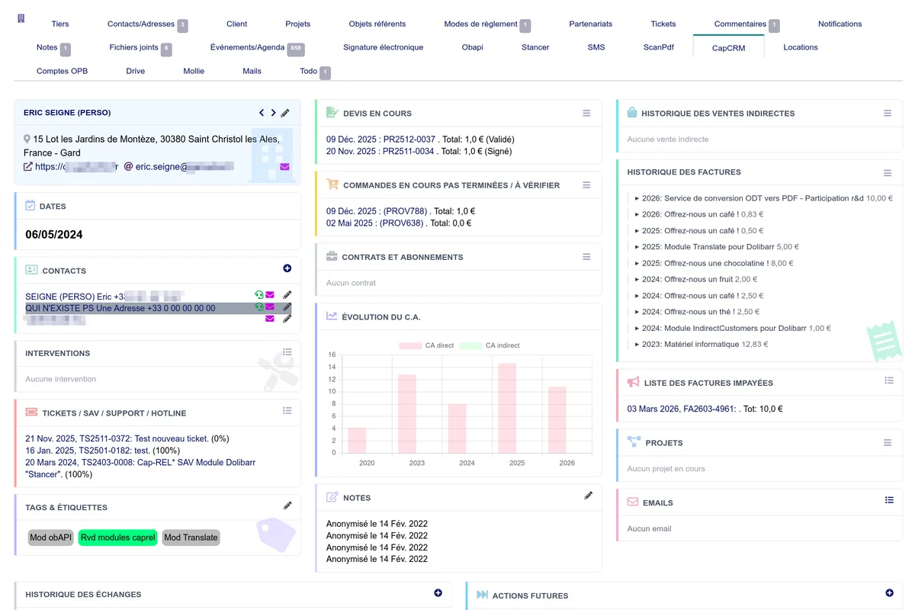
Task: Go to next third party with right chevron
Action: (x=273, y=113)
